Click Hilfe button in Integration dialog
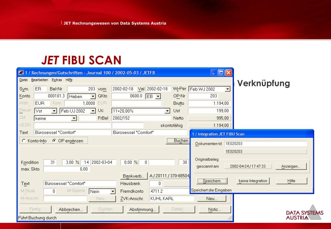331x229 pixels. coord(291,181)
